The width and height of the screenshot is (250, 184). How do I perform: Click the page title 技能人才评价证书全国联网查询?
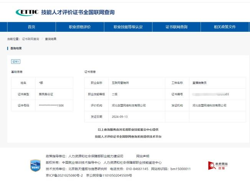[78, 12]
